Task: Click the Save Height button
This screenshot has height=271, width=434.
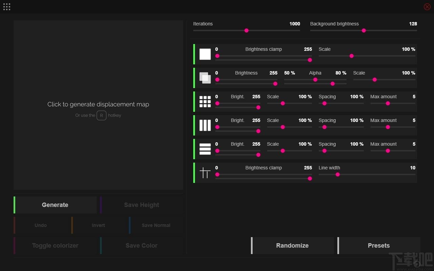Action: pos(142,205)
